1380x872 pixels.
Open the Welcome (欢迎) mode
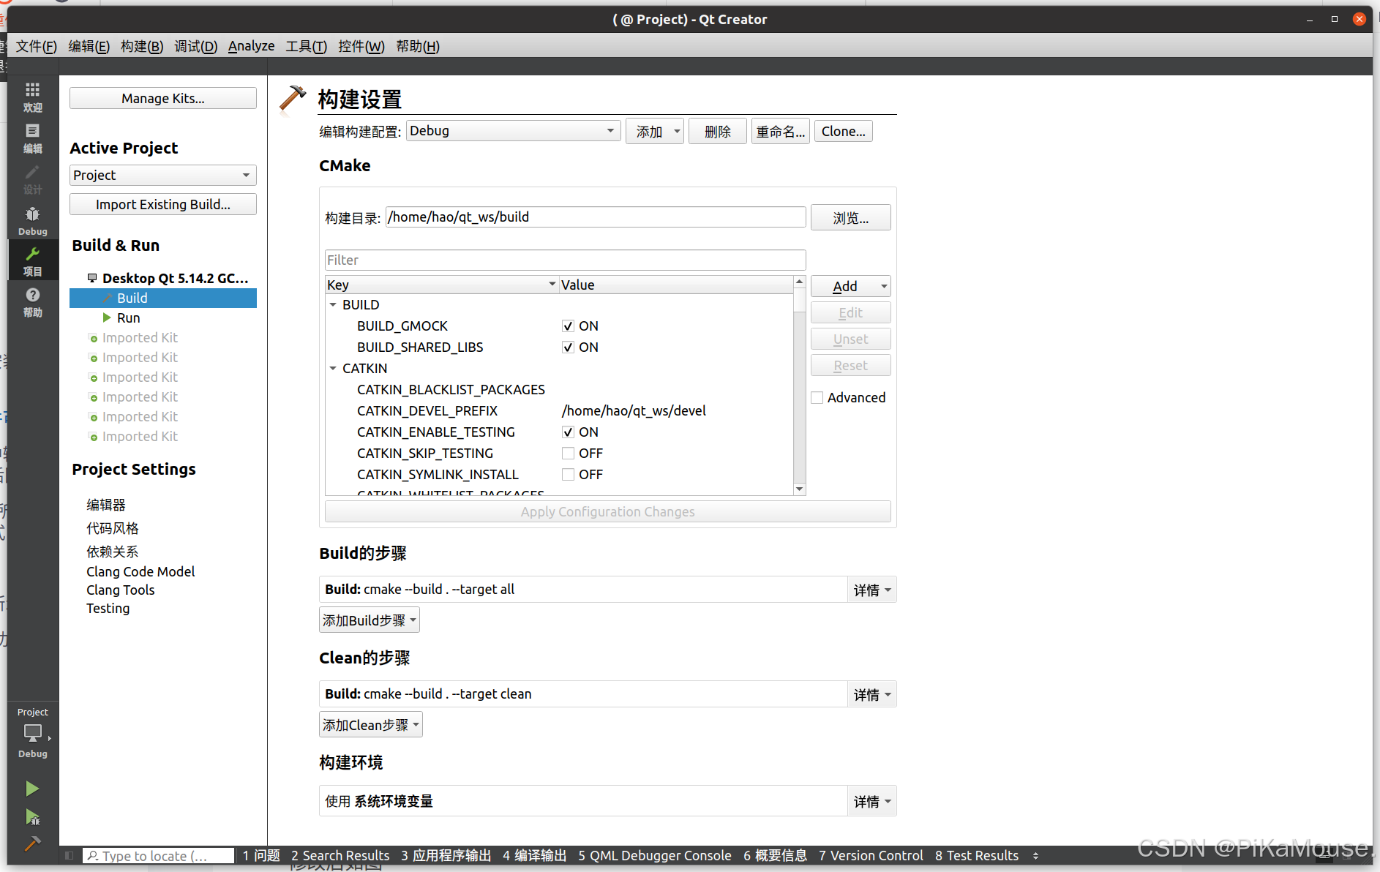coord(32,97)
